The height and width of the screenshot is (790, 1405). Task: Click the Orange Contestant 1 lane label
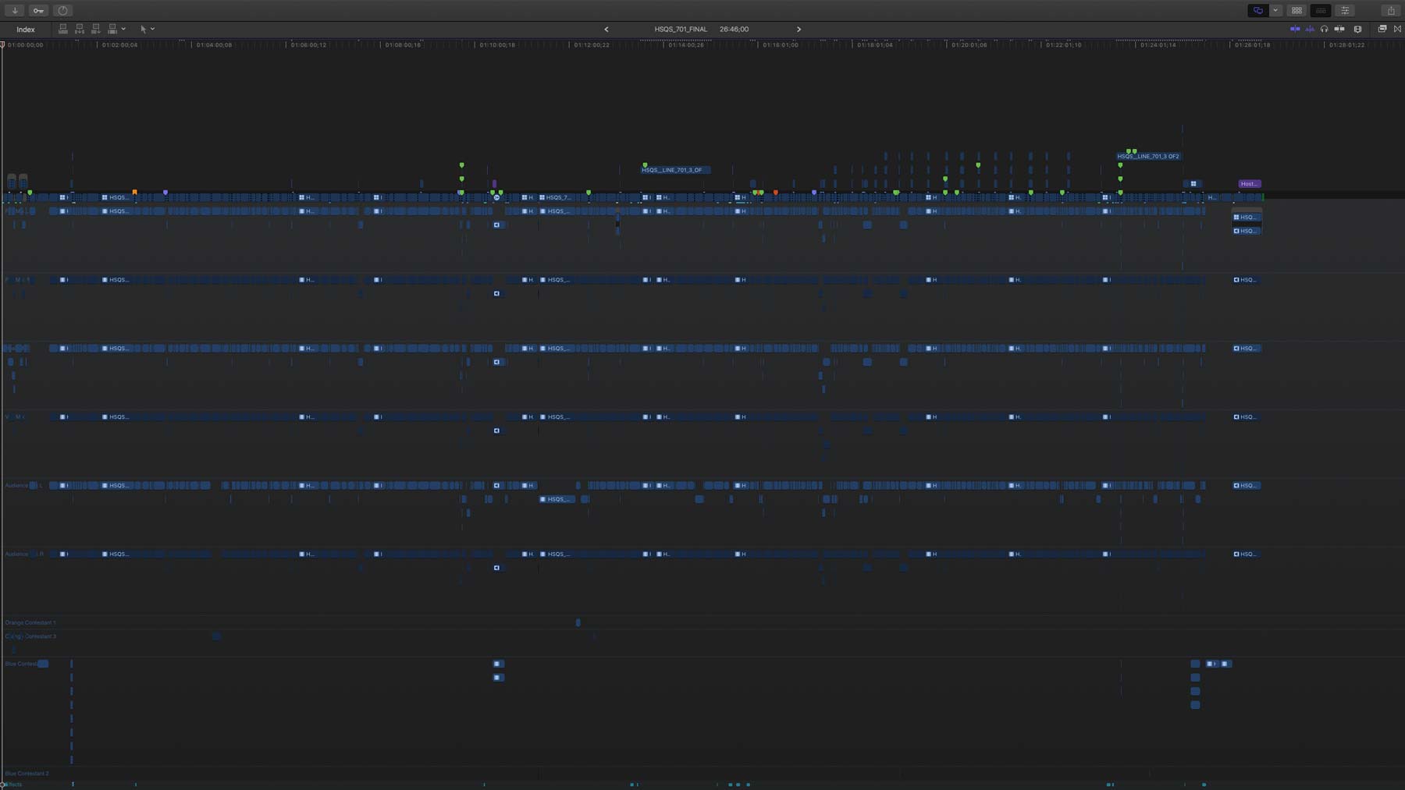tap(30, 622)
